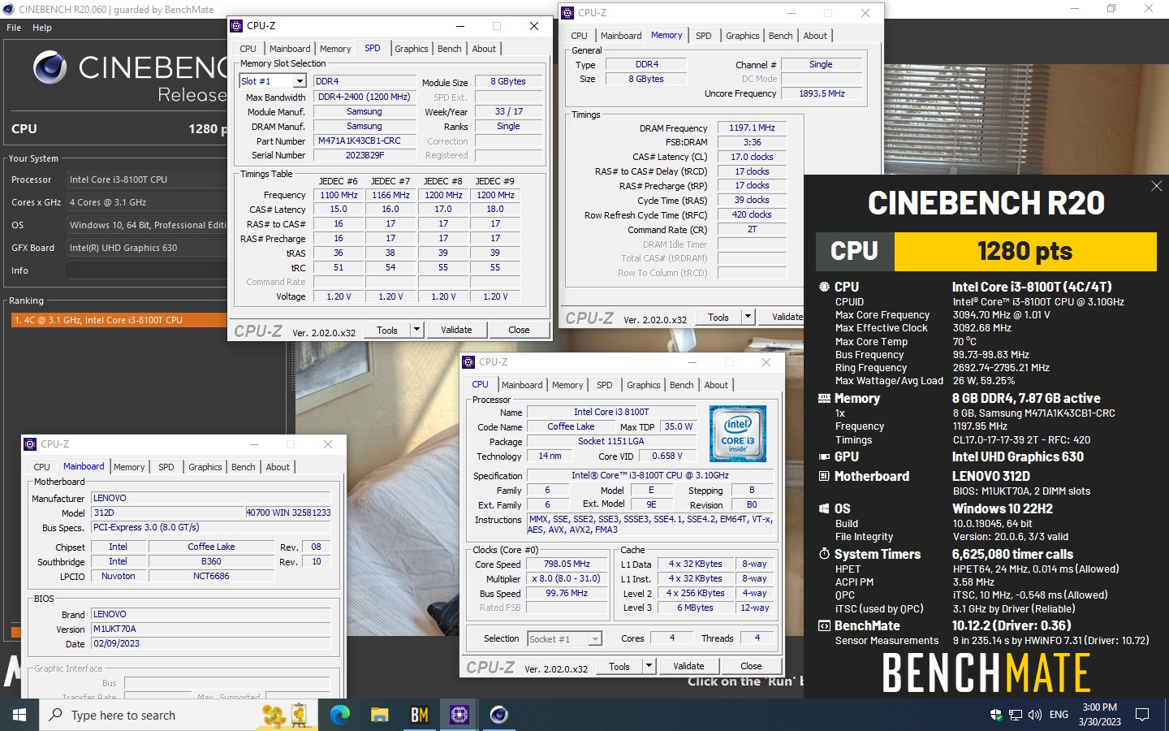Select Mainboard tab in Memory window
Viewport: 1169px width, 731px height.
pyautogui.click(x=621, y=36)
